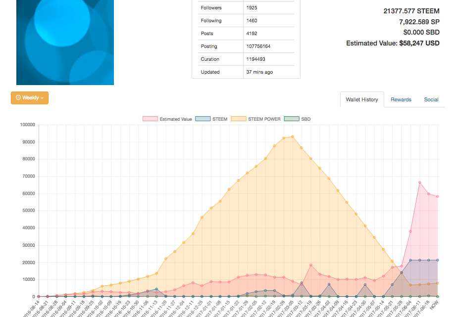Click the Posts count 4192
455x317 pixels.
[x=252, y=33]
